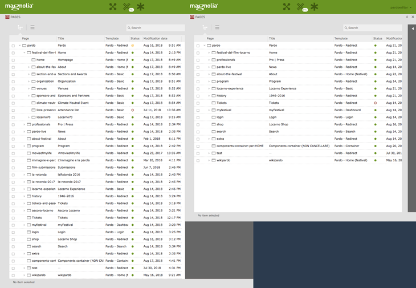
Task: Expand the organization page node
Action: 28,82
